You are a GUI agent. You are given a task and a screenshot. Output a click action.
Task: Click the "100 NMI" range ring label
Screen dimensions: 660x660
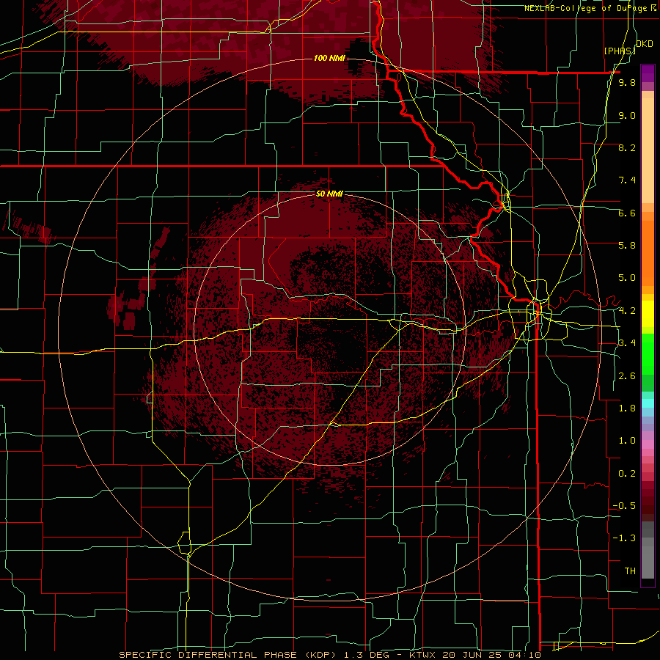pos(329,58)
